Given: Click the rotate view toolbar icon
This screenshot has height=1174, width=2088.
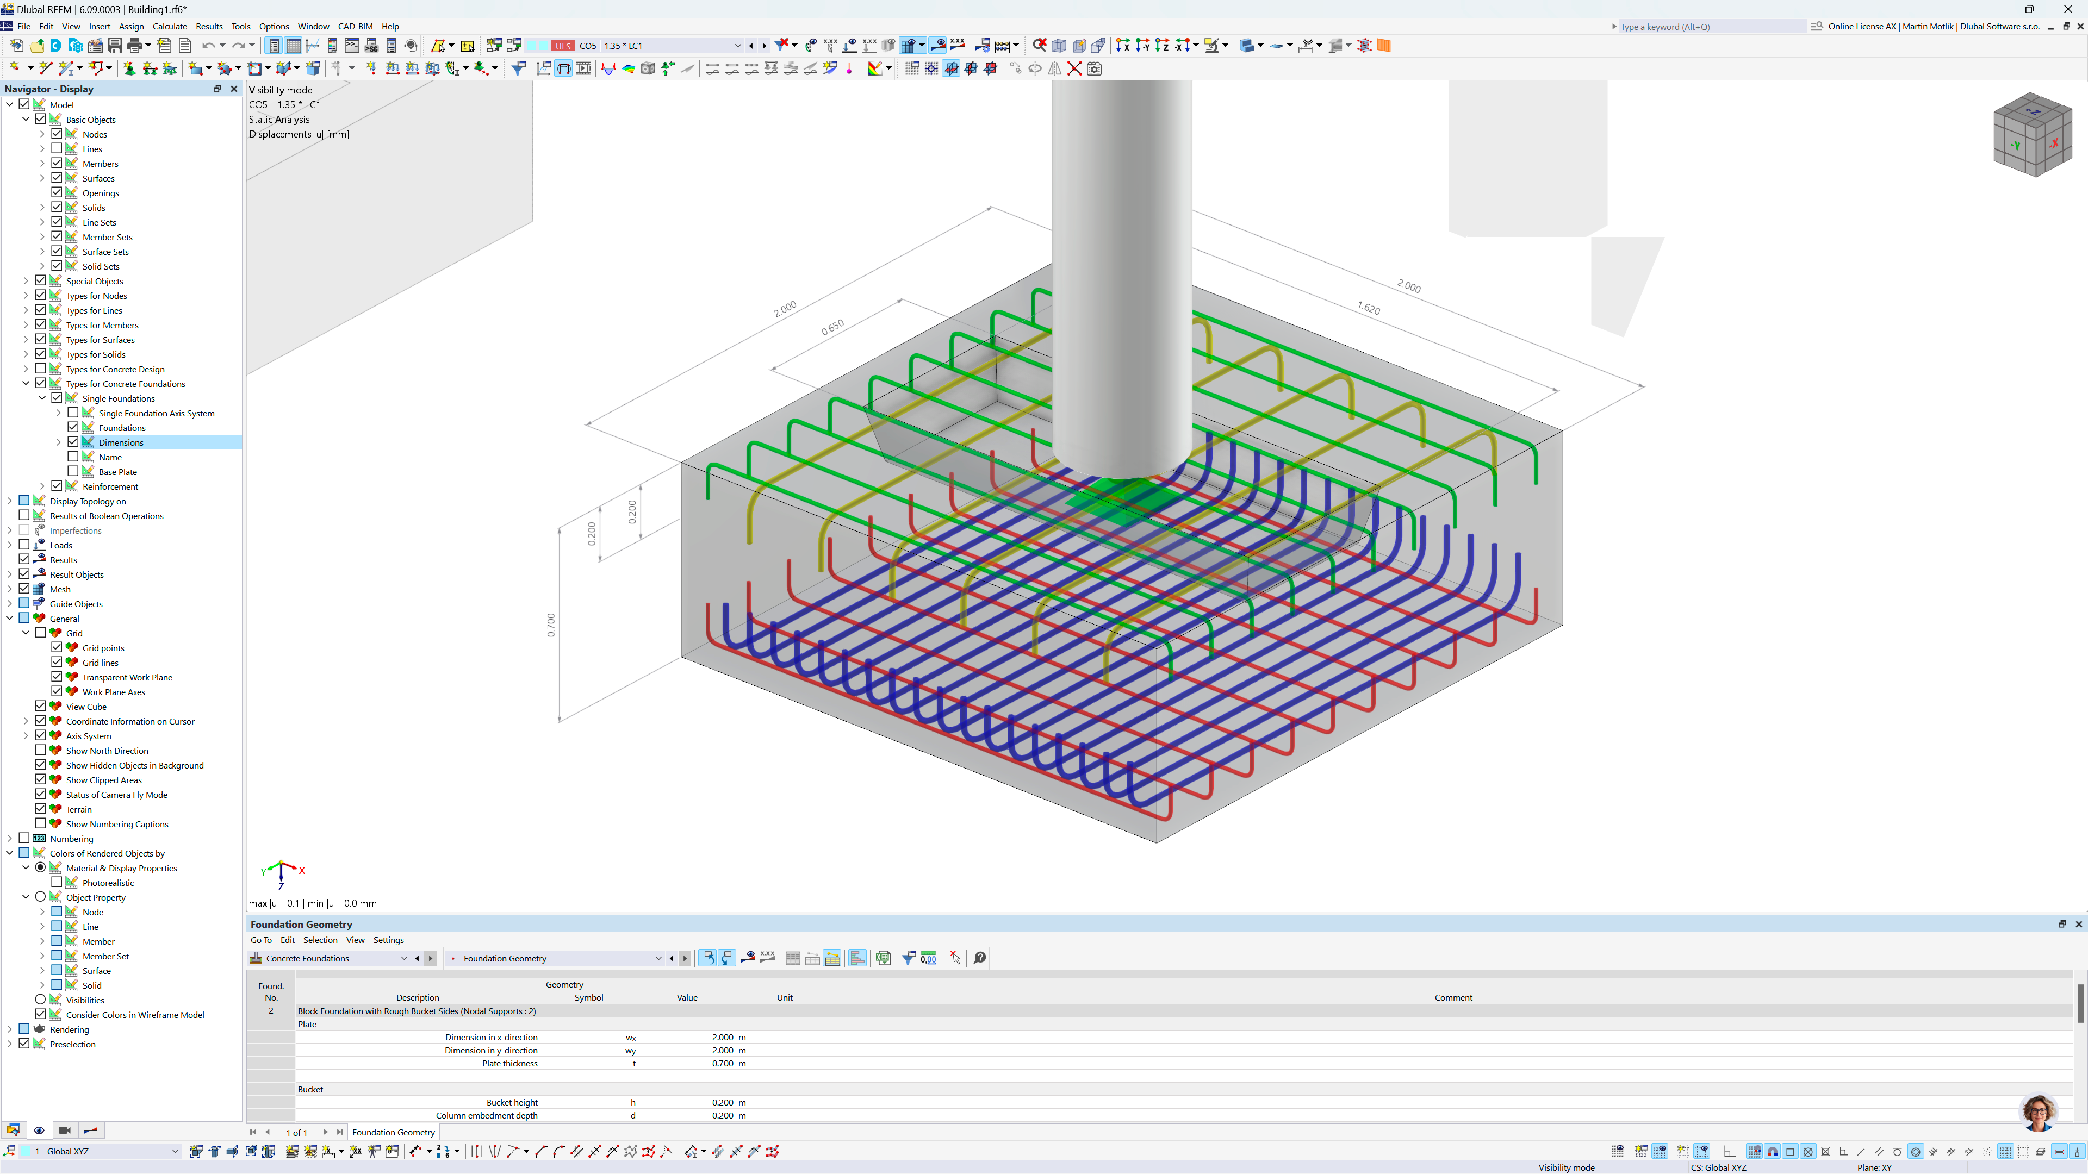Looking at the screenshot, I should (x=1034, y=69).
